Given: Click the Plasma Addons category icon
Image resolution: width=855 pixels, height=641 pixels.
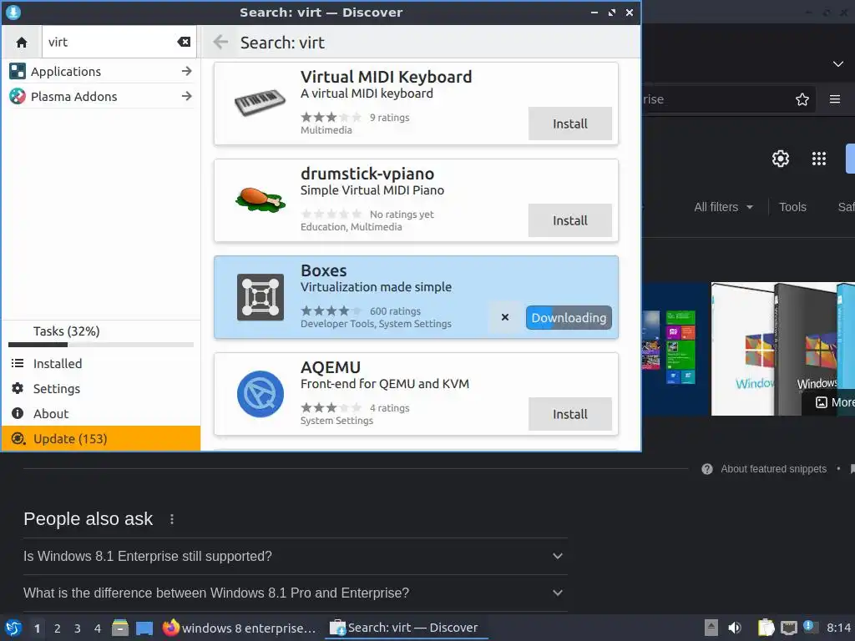Looking at the screenshot, I should (x=18, y=97).
